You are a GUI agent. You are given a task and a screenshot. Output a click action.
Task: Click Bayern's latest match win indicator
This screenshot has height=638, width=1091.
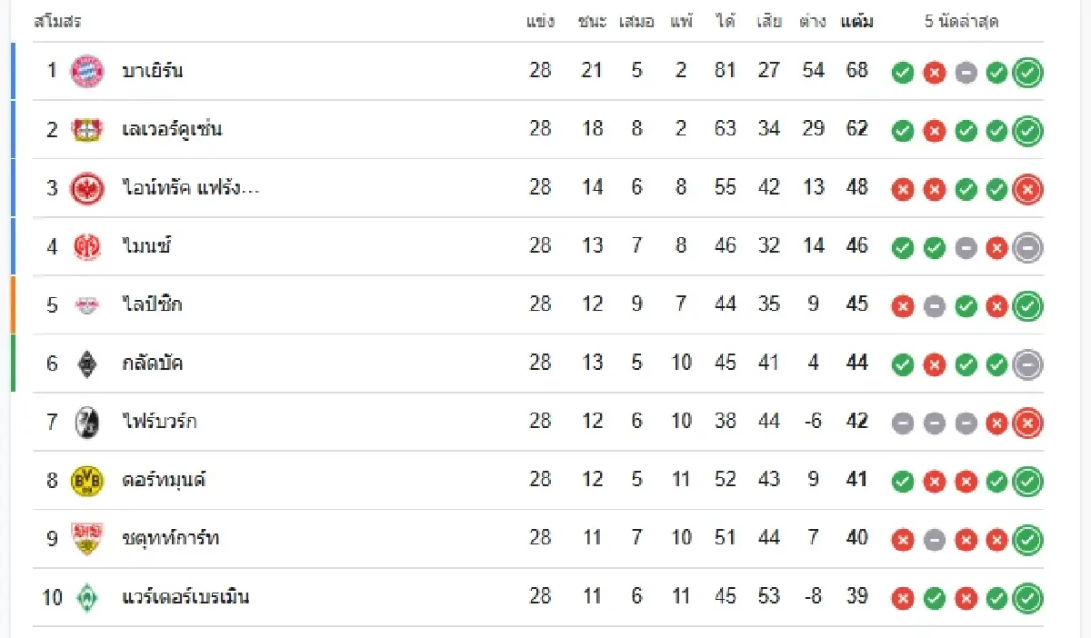click(x=1028, y=73)
